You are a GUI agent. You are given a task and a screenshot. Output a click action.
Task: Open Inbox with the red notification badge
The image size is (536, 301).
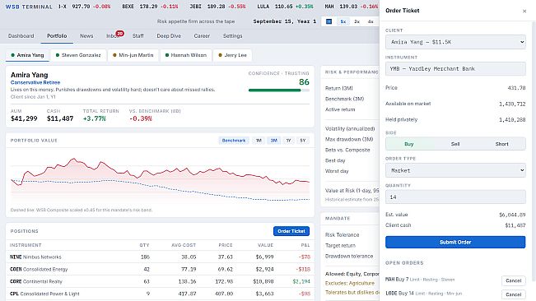point(114,35)
